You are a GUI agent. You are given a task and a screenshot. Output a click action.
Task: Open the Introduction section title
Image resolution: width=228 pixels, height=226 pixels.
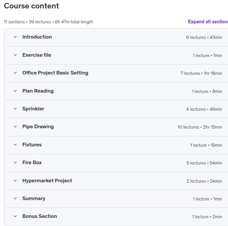[37, 37]
